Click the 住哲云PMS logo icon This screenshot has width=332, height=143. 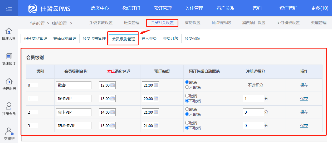33,8
